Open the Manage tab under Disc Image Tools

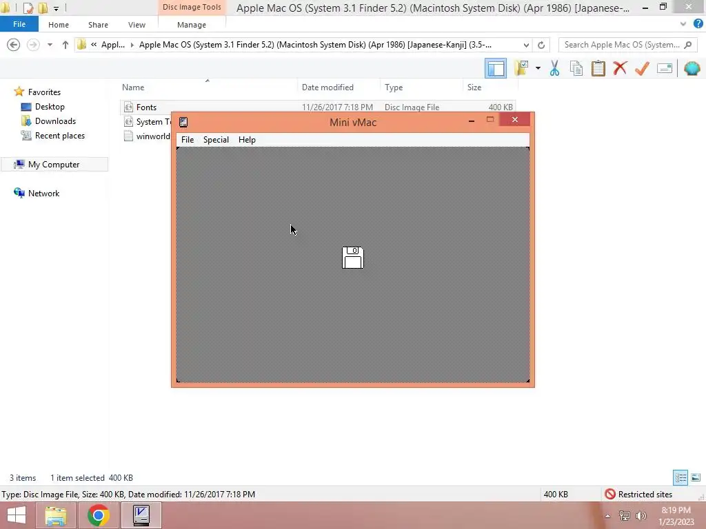[192, 25]
